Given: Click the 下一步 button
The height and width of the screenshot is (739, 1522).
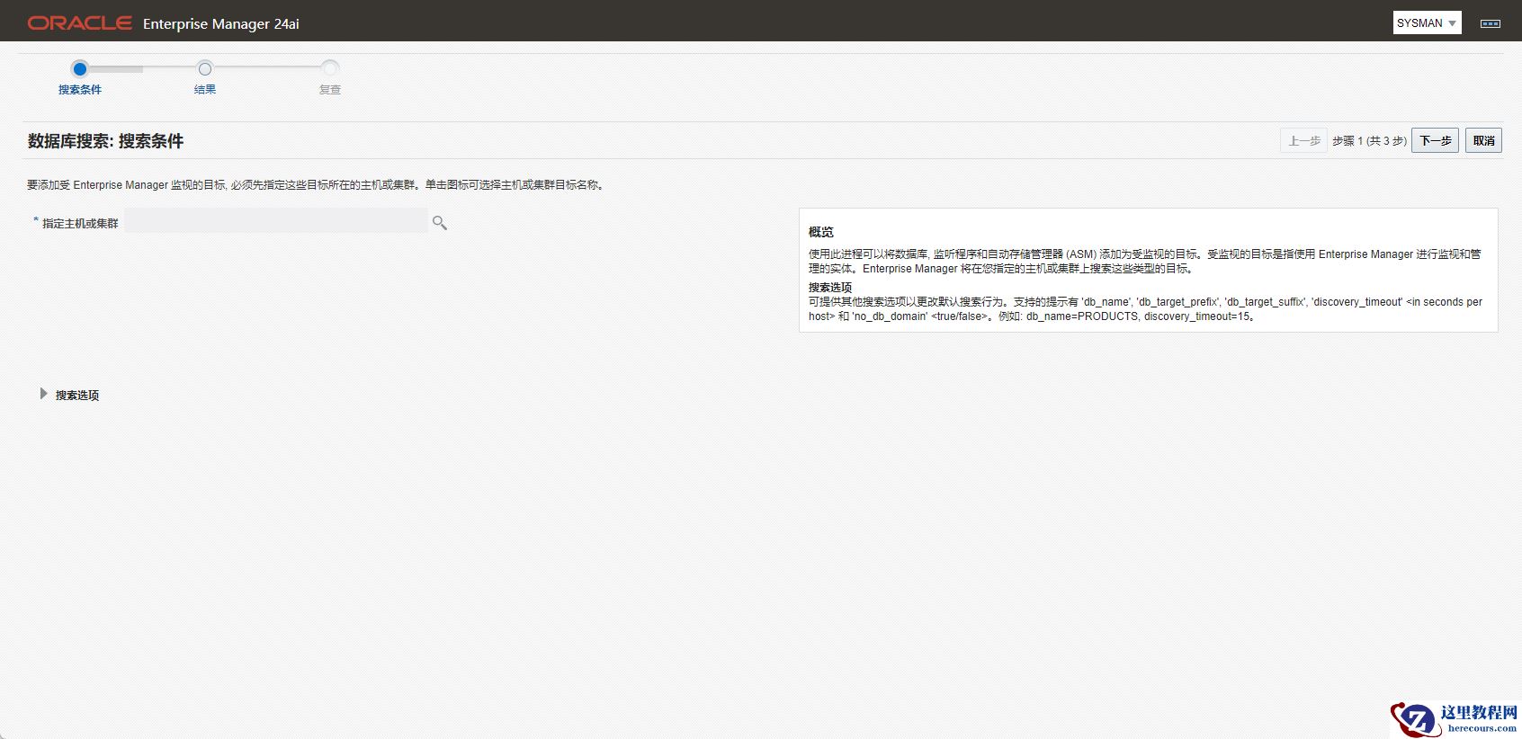Looking at the screenshot, I should click(x=1435, y=140).
